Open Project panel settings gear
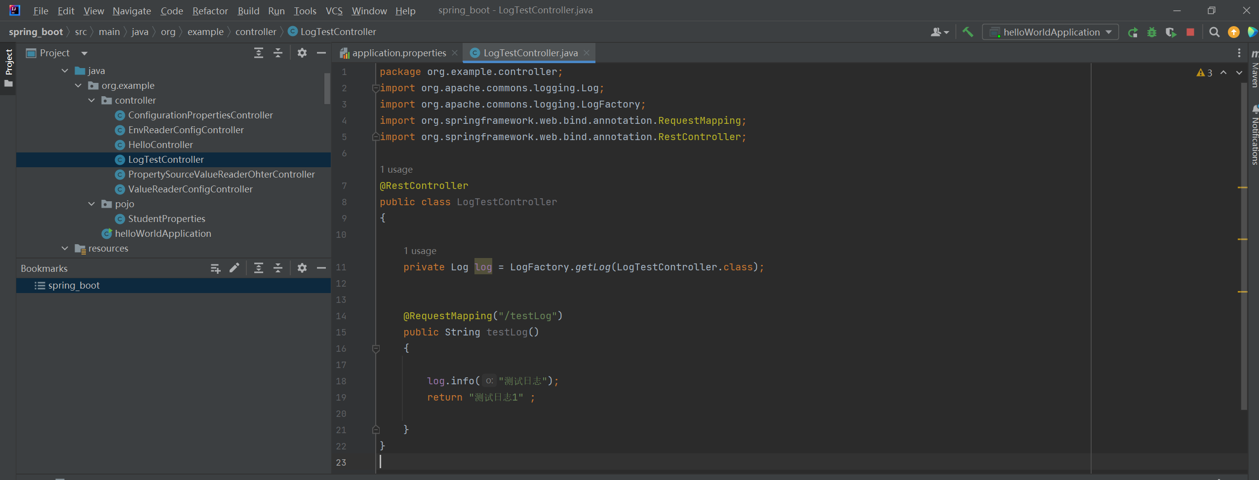Viewport: 1259px width, 480px height. 302,53
